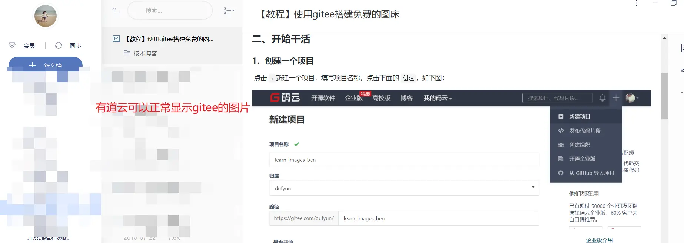Click the document vertical scrollbar thumb

[664, 96]
